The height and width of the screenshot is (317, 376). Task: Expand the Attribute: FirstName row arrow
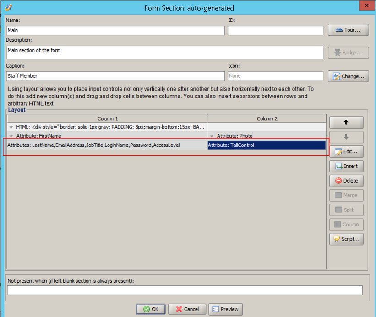coord(11,136)
